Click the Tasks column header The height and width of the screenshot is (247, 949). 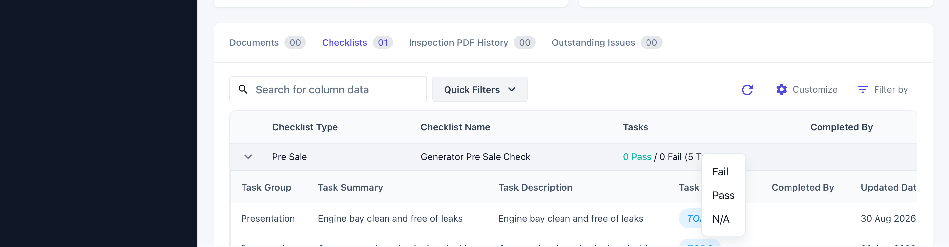pos(636,127)
